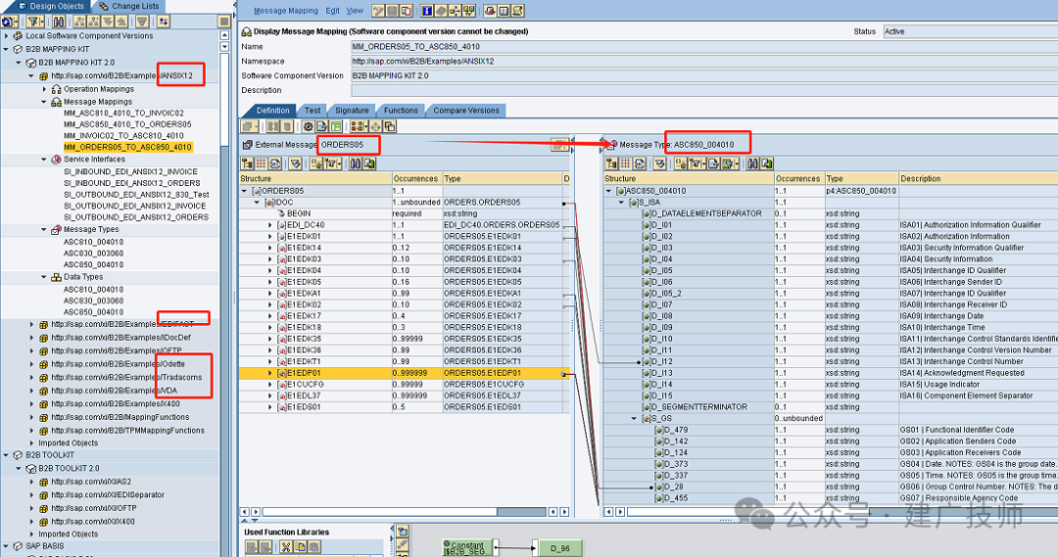Viewport: 1058px width, 557px height.
Task: Open the Functions tab
Action: (401, 111)
